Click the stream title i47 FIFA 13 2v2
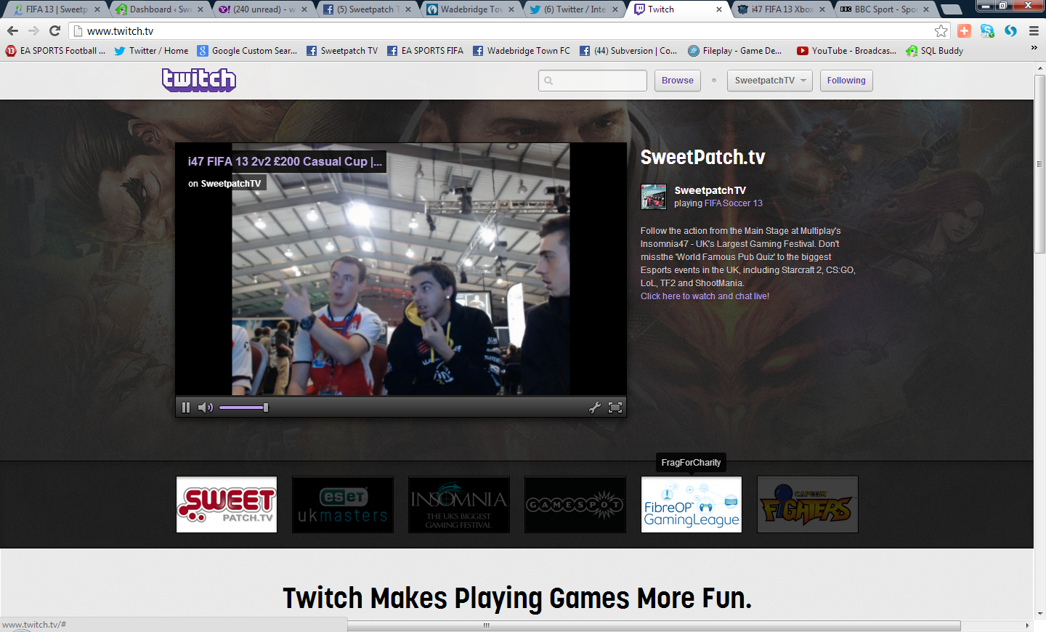Viewport: 1046px width, 632px height. tap(285, 161)
